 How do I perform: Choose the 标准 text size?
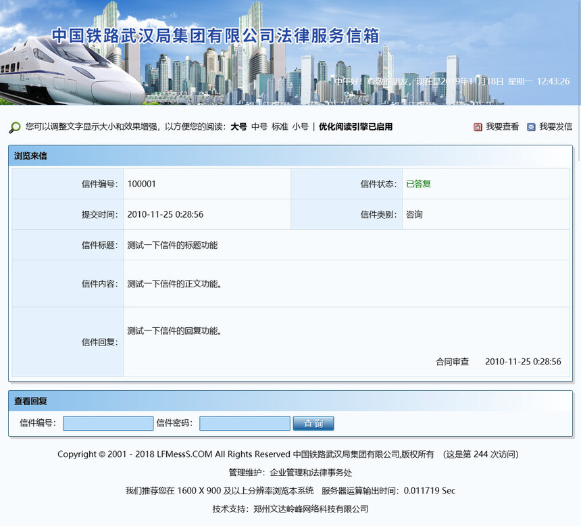click(280, 127)
